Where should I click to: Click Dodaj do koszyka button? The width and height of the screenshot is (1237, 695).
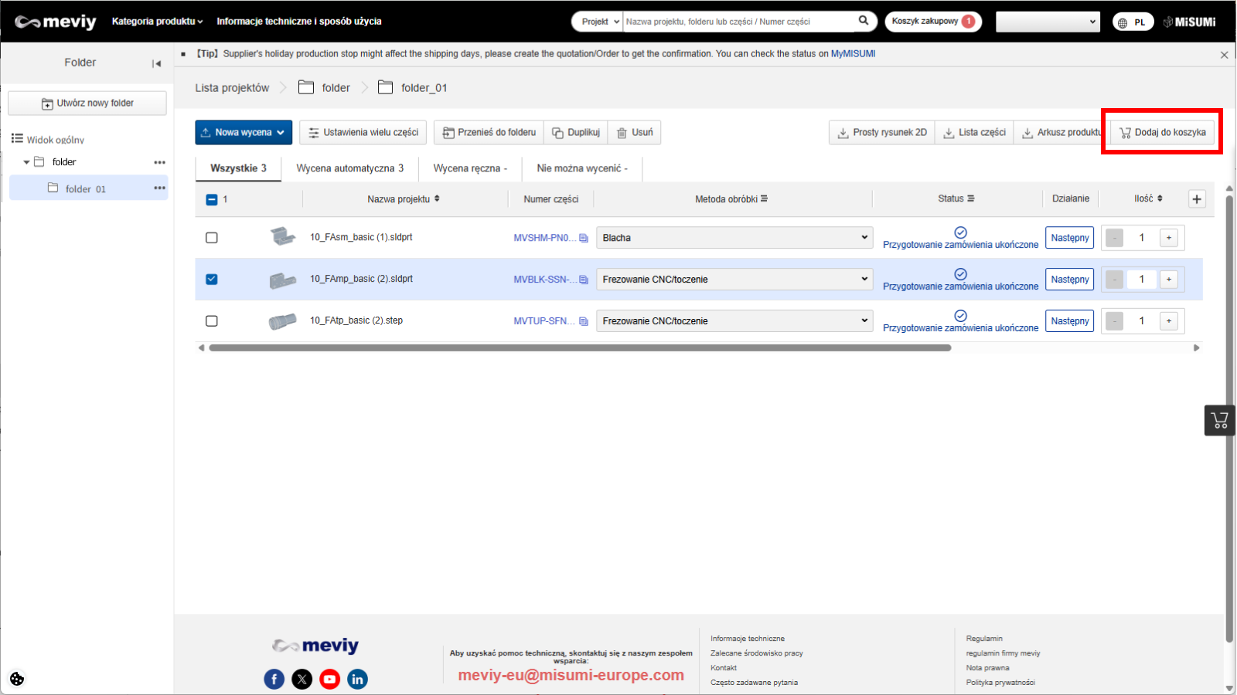pyautogui.click(x=1162, y=133)
